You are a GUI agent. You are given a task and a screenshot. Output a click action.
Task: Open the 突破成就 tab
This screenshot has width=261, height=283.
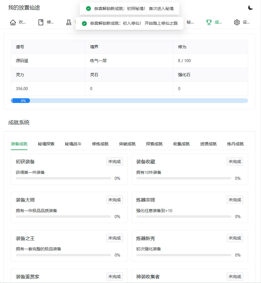127,144
